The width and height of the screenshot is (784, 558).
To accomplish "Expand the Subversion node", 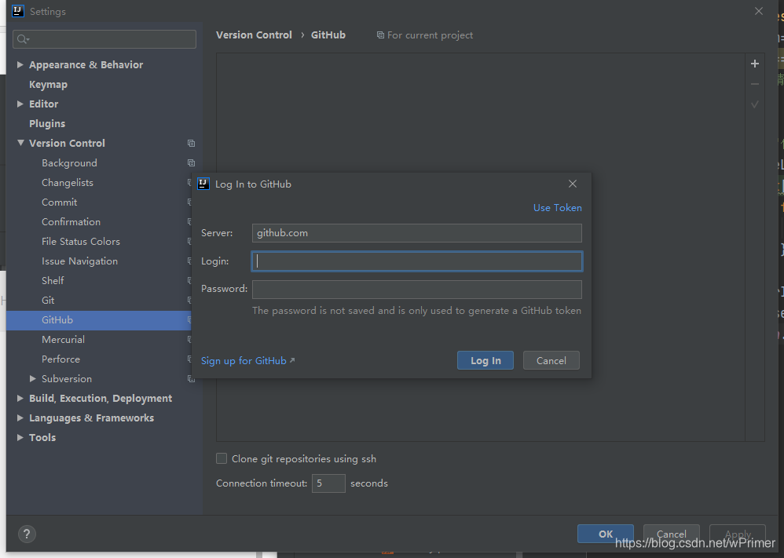I will point(32,378).
